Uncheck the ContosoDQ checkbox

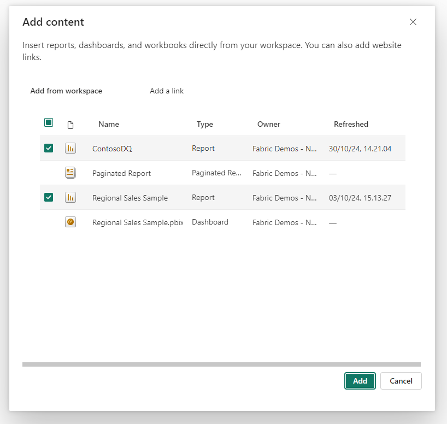coord(49,148)
